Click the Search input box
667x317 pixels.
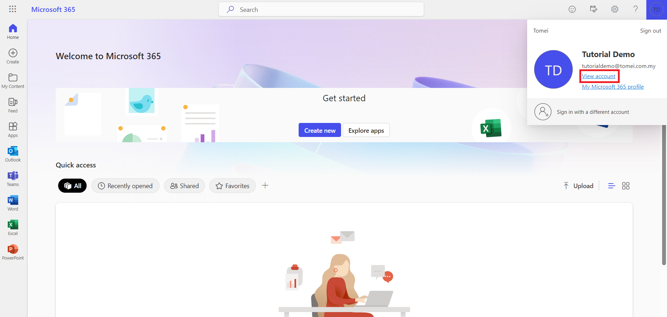(x=321, y=9)
